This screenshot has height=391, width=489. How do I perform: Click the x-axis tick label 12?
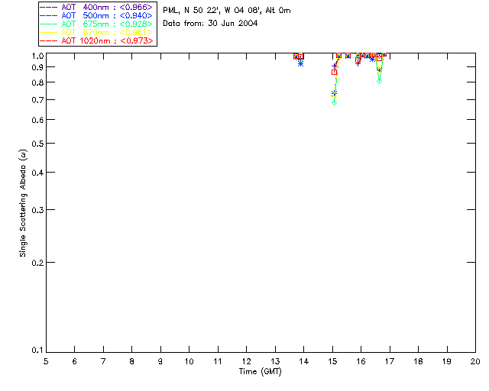click(246, 360)
